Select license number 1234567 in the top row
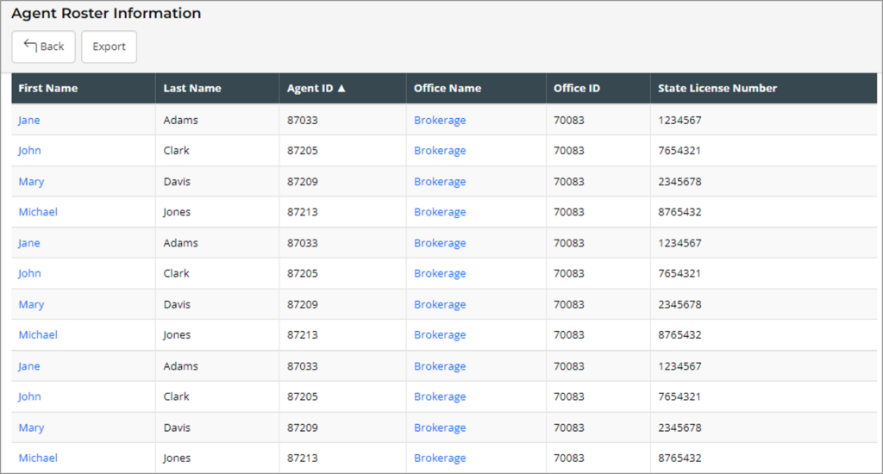Screen dimensions: 883x474 pyautogui.click(x=679, y=120)
